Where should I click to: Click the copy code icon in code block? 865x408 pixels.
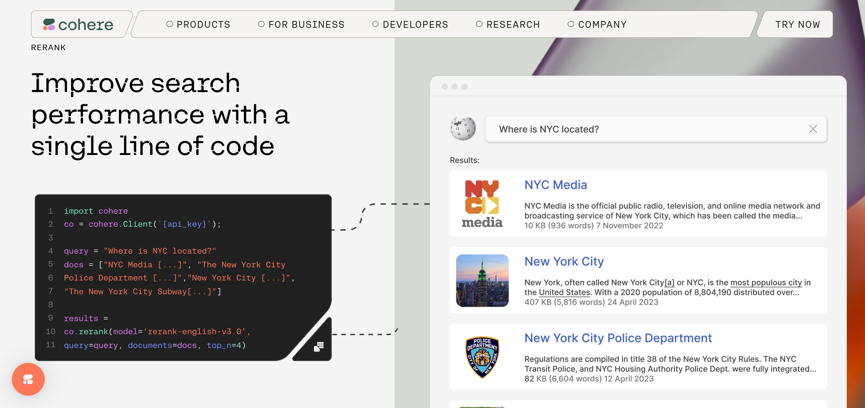[319, 347]
